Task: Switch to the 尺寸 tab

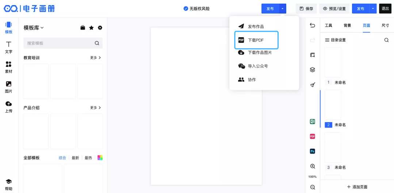Action: (385, 25)
